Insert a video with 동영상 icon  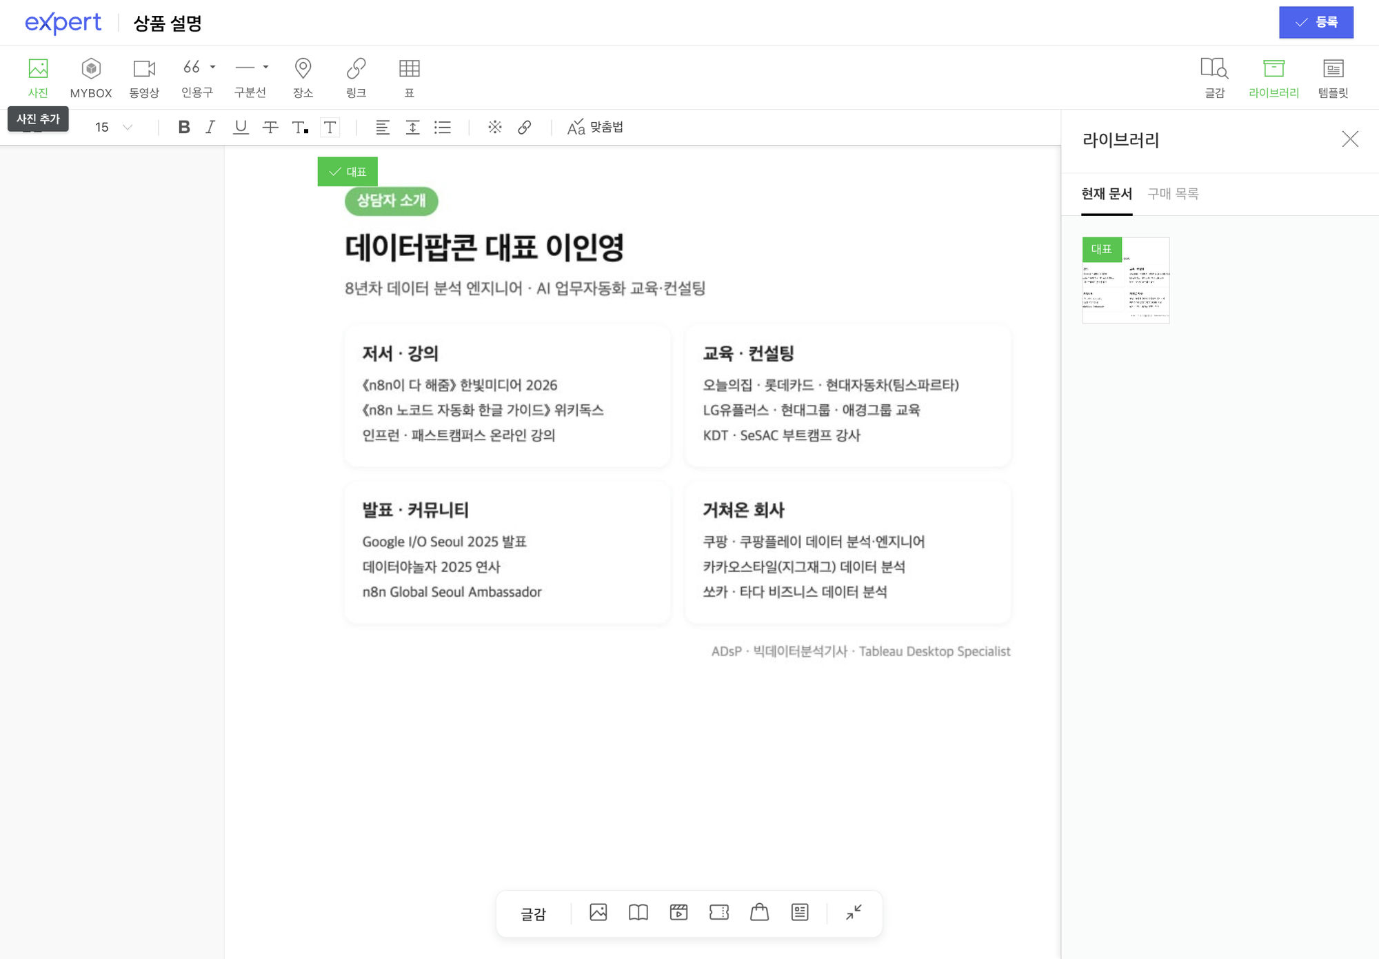pos(144,68)
